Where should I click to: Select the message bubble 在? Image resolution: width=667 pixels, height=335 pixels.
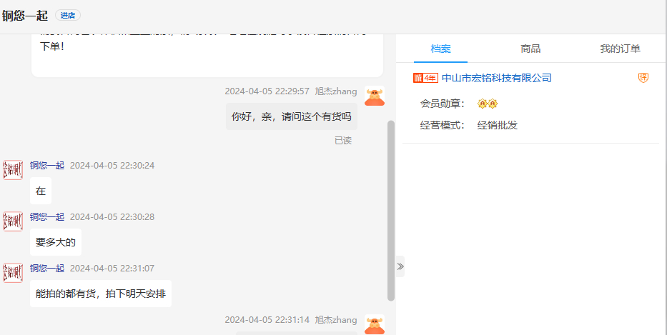click(x=41, y=191)
